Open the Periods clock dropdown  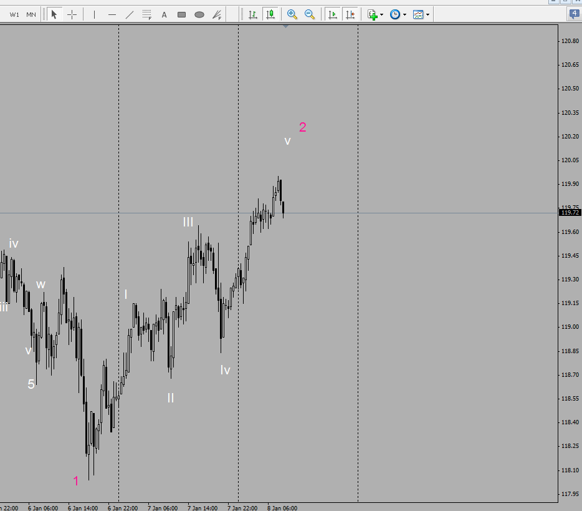point(396,14)
